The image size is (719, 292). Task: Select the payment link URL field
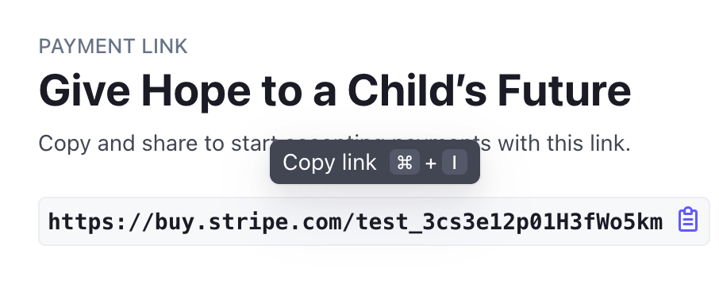coord(374,221)
